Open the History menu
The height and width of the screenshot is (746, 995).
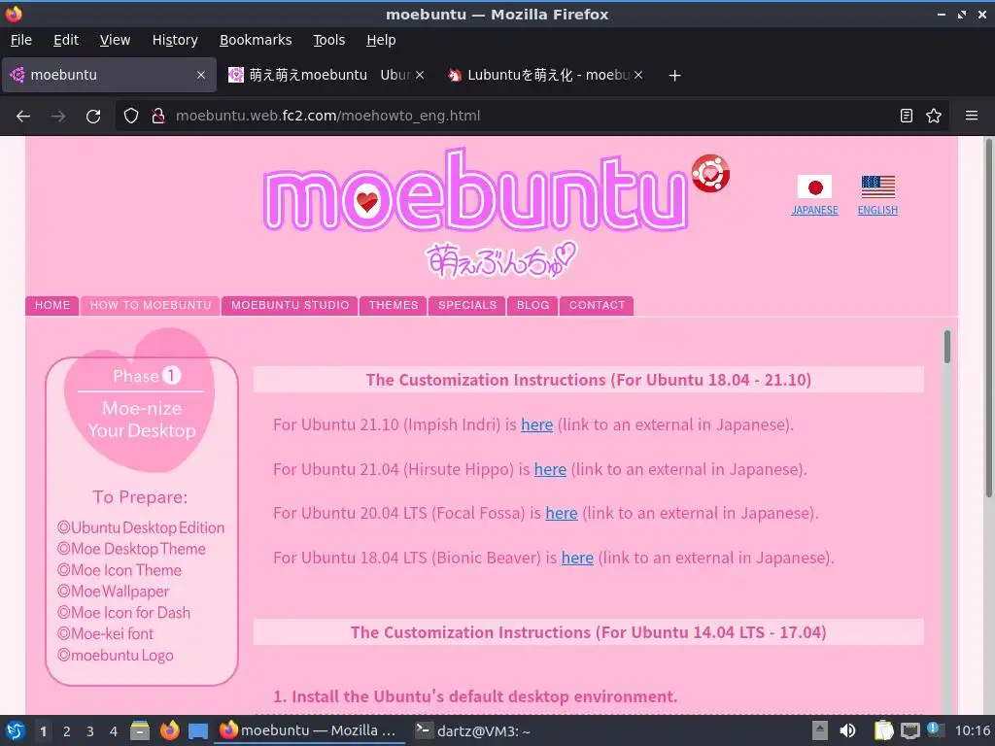(x=175, y=40)
